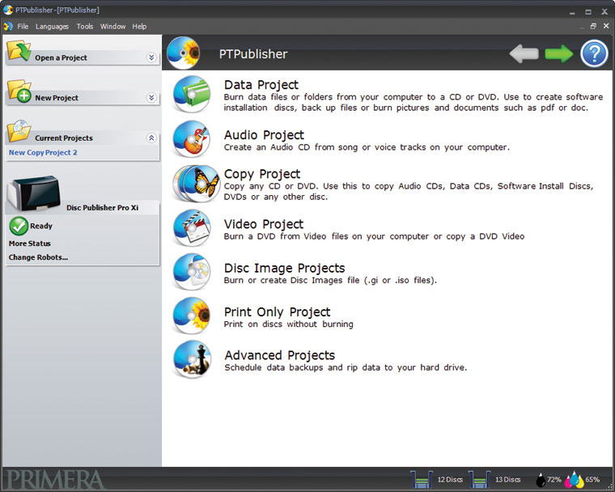Close the inner PTPublisher document window
615x492 pixels.
coord(606,26)
